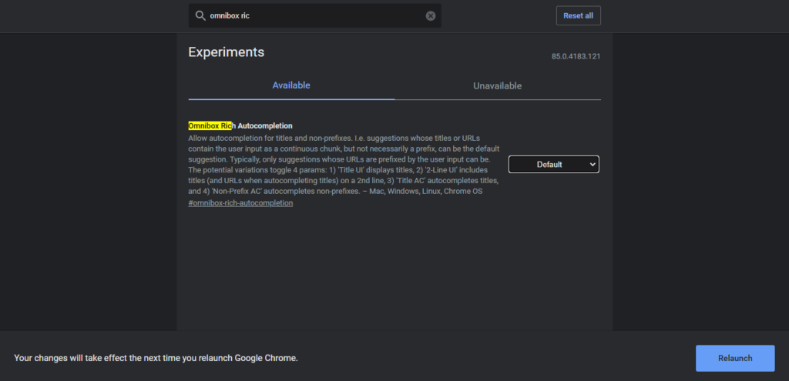The image size is (789, 381).
Task: Click the chevron arrow on the Default selector
Action: (592, 164)
